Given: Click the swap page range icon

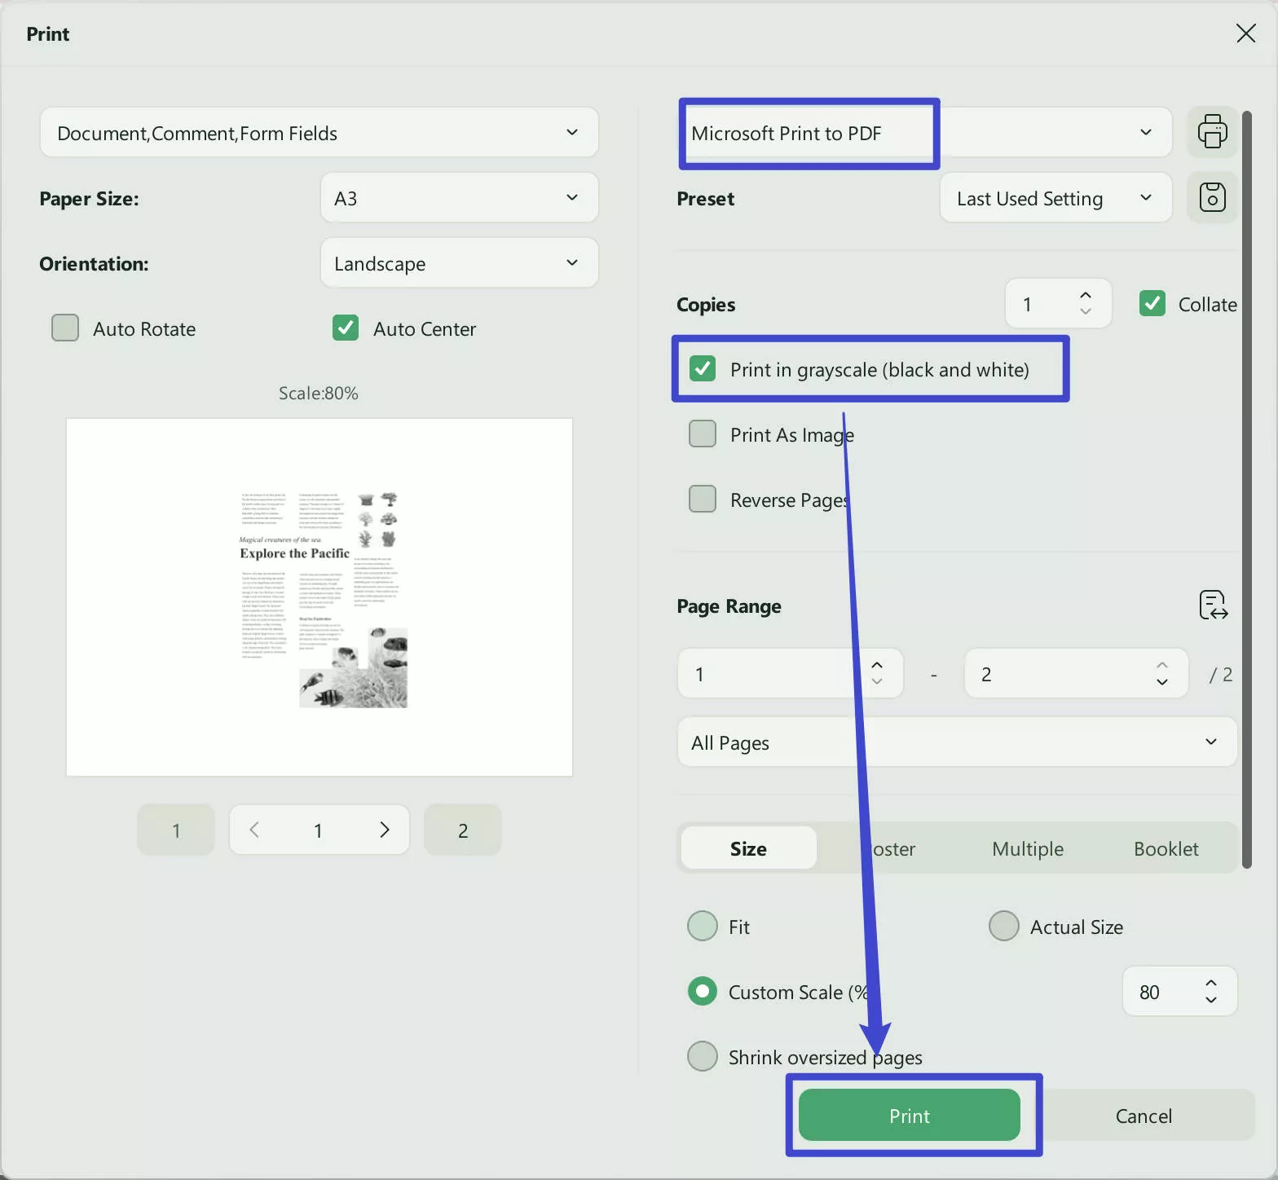Looking at the screenshot, I should (1213, 605).
